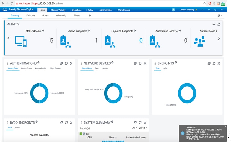Click the Endpoints misc 100% donut chart

coord(187,93)
